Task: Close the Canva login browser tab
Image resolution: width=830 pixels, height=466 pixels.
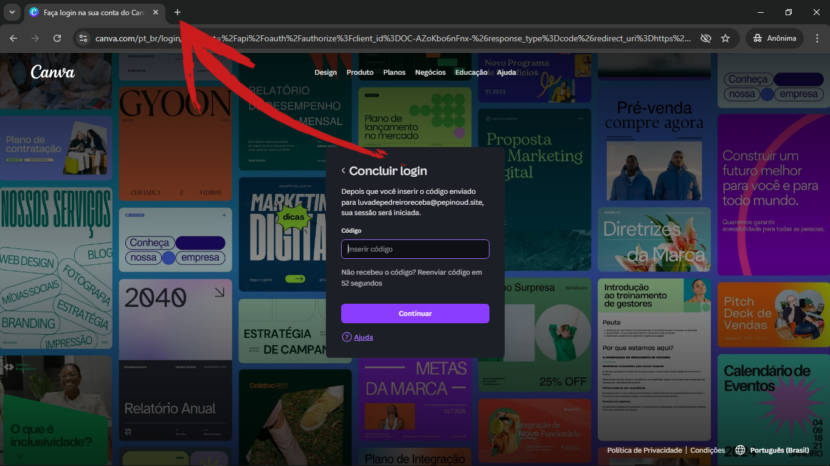Action: 156,12
